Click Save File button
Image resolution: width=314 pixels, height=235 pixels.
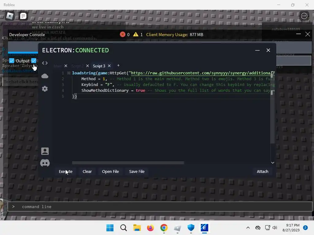137,171
